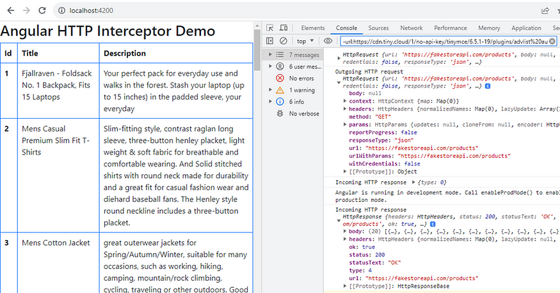Open the Application tab

[526, 28]
